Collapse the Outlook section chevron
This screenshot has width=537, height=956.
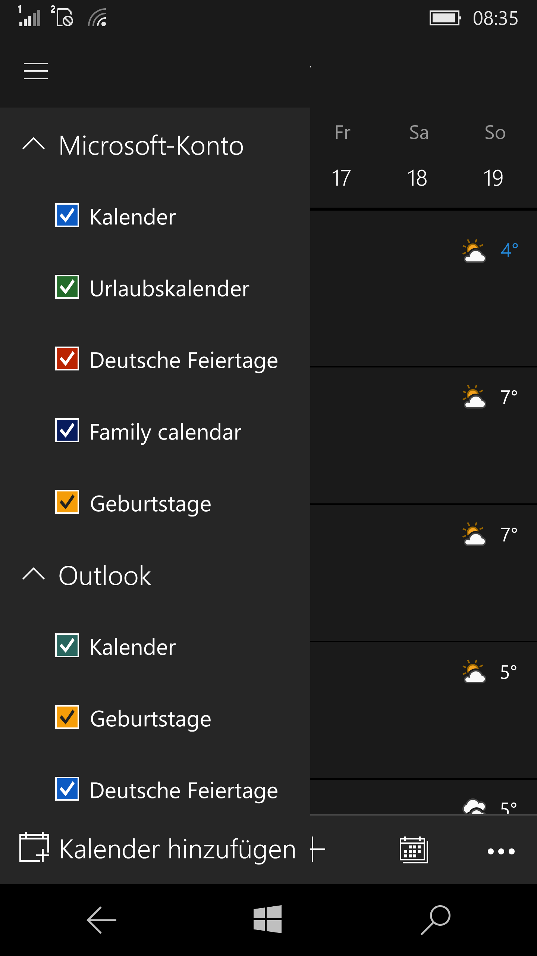point(34,574)
